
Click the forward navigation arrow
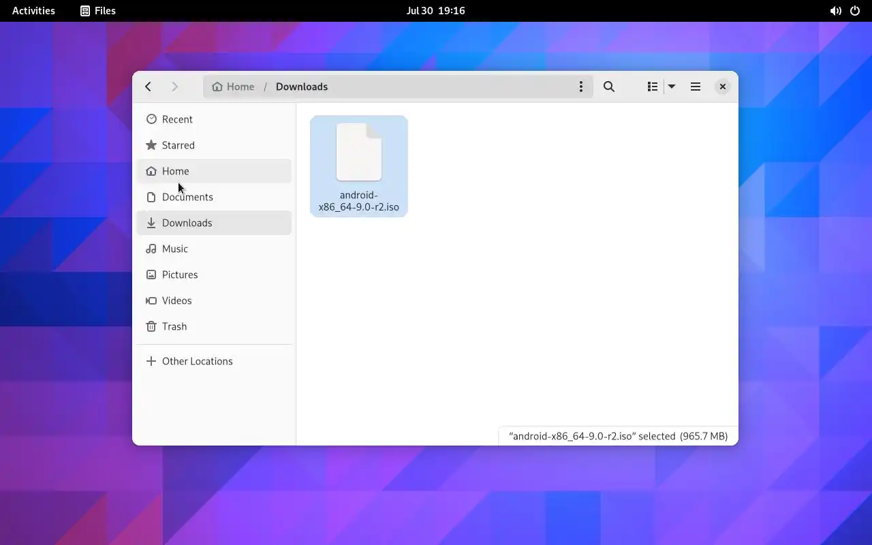[174, 87]
